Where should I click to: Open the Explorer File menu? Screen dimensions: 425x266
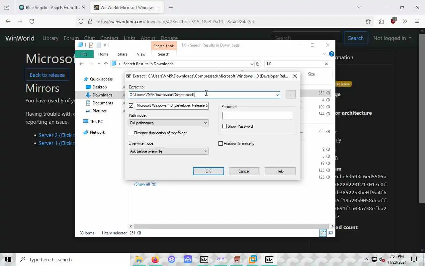click(84, 54)
